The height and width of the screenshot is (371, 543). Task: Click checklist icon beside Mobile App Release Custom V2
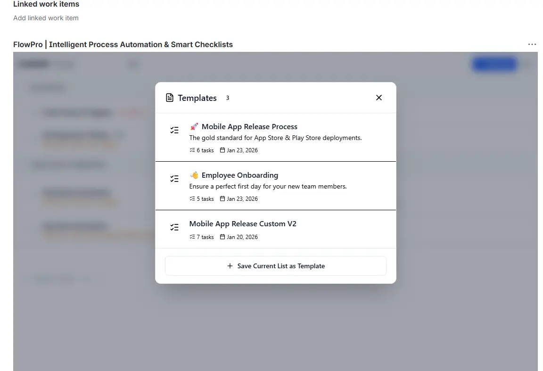(x=174, y=227)
